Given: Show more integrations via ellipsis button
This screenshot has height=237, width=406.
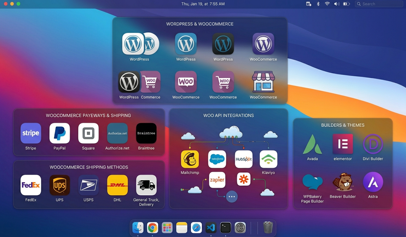Looking at the screenshot, I should 232,196.
